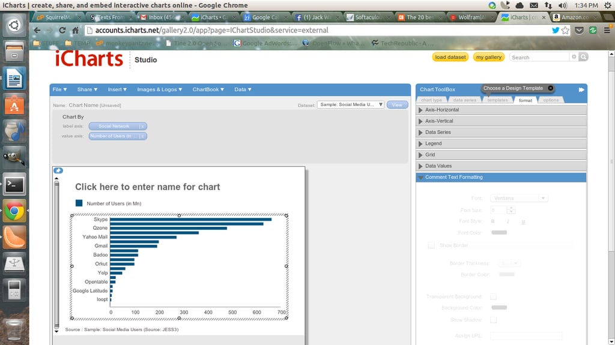Open the File menu
The image size is (615, 345).
click(x=59, y=89)
